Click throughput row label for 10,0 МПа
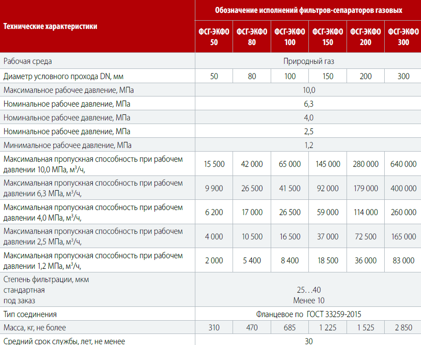Image resolution: width=421 pixels, height=345 pixels. 93,164
